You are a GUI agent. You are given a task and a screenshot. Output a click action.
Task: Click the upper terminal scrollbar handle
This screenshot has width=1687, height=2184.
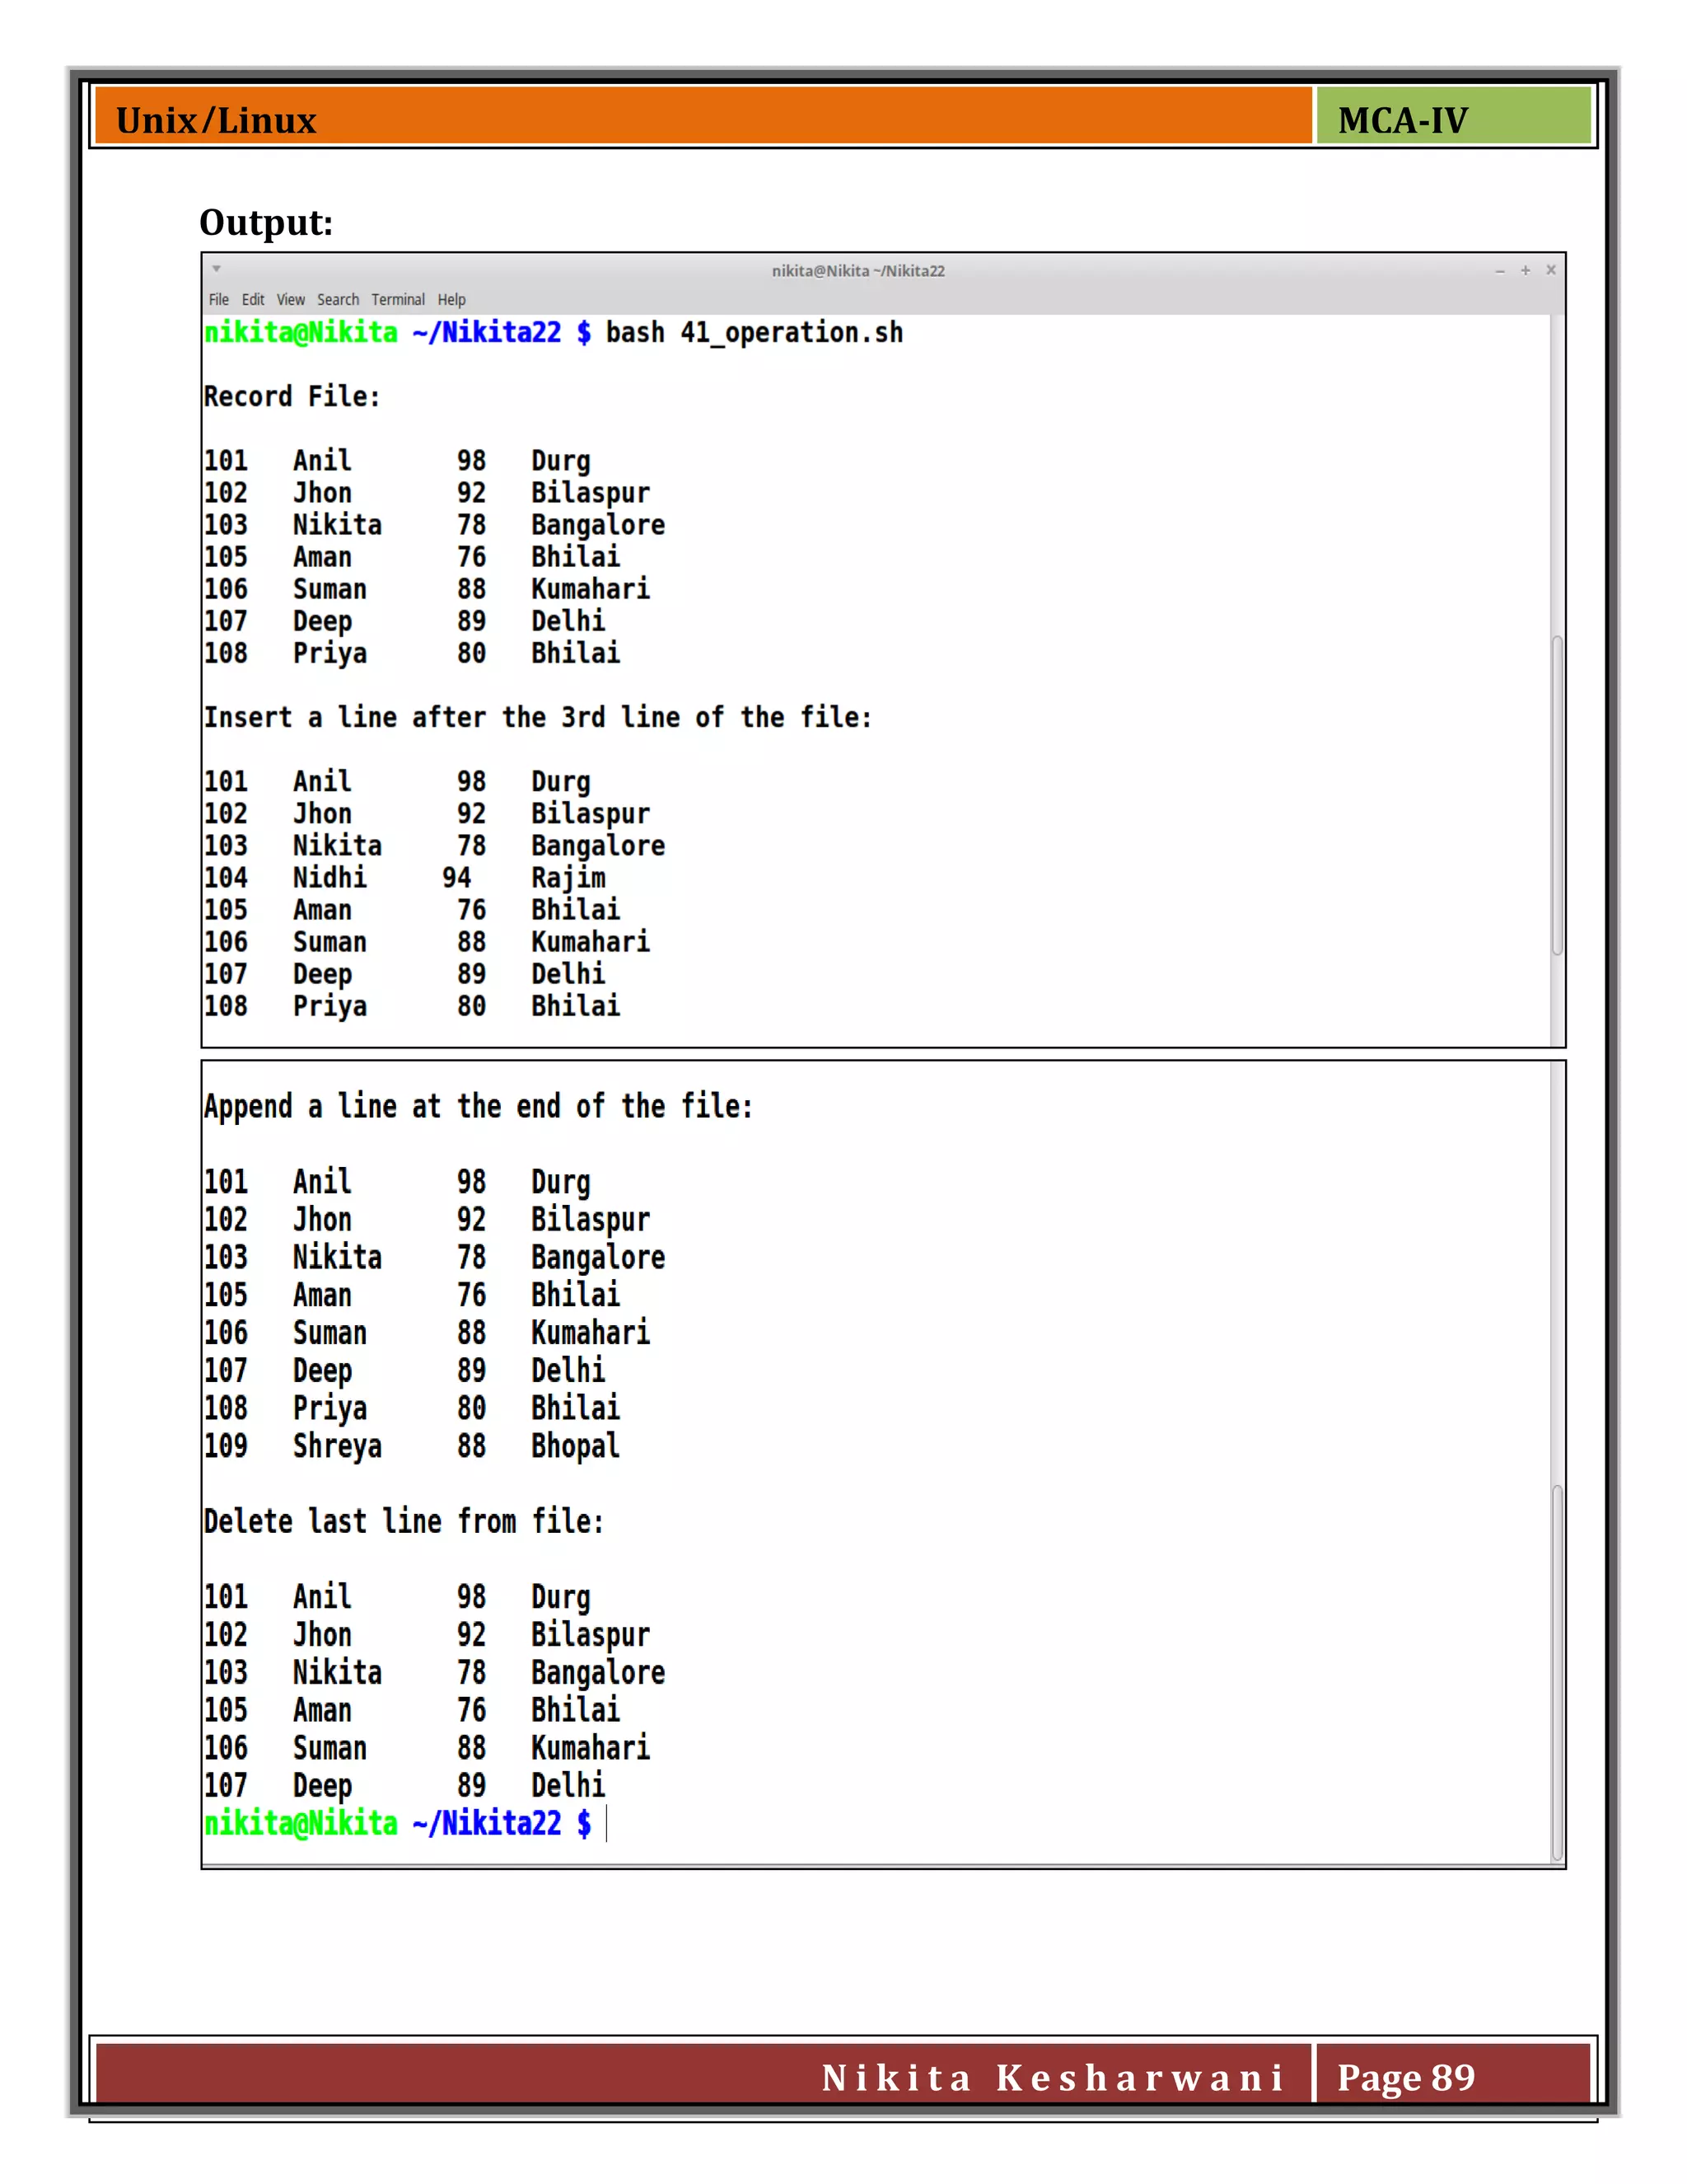1557,795
